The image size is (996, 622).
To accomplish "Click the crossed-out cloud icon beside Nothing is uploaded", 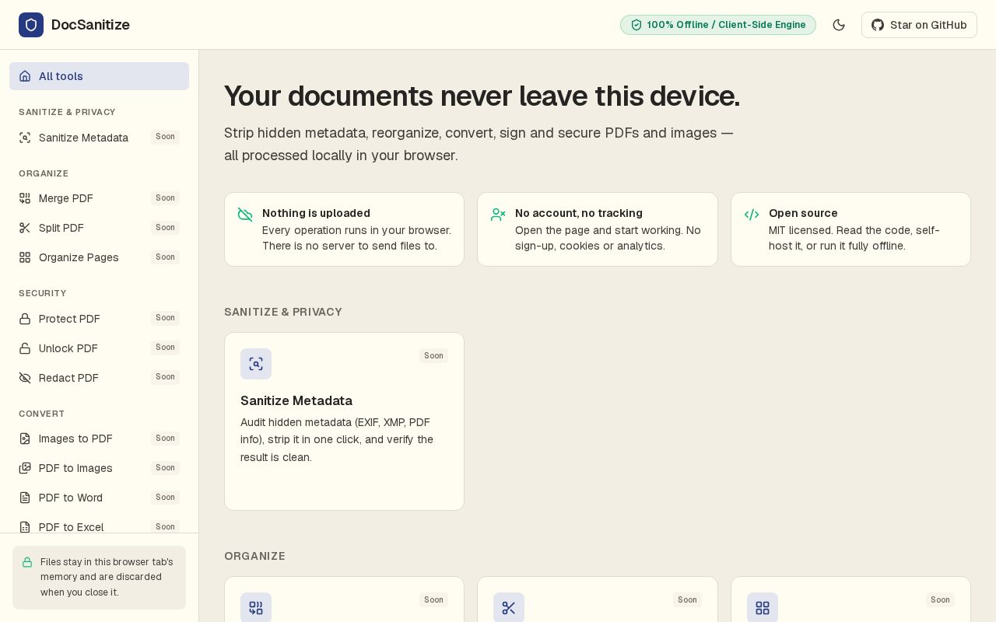I will 245,215.
